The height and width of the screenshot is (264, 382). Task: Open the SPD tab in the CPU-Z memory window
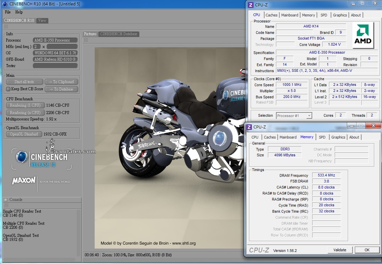coord(322,137)
